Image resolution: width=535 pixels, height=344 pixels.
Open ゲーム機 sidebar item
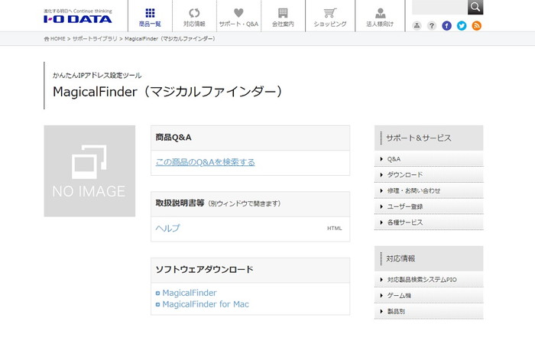[x=429, y=296]
